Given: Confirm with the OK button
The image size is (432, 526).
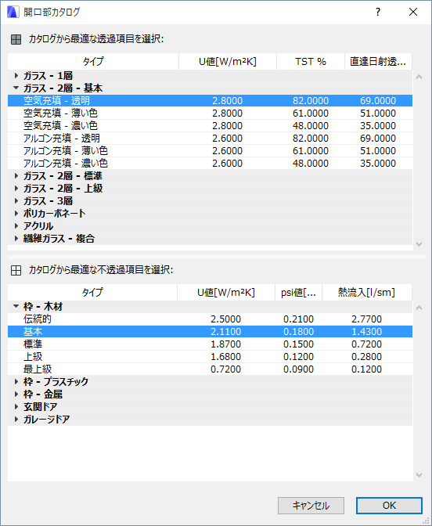Looking at the screenshot, I should tap(389, 506).
